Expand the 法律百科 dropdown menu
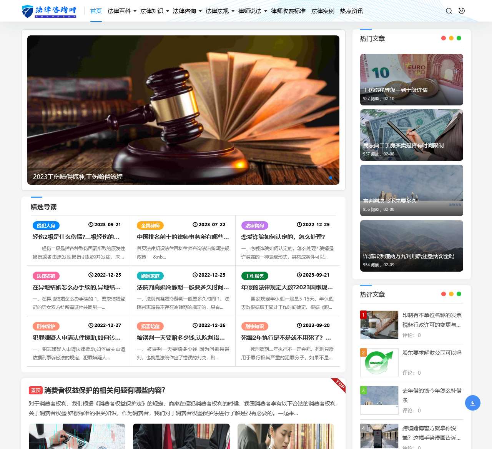Image resolution: width=492 pixels, height=449 pixels. pos(120,11)
